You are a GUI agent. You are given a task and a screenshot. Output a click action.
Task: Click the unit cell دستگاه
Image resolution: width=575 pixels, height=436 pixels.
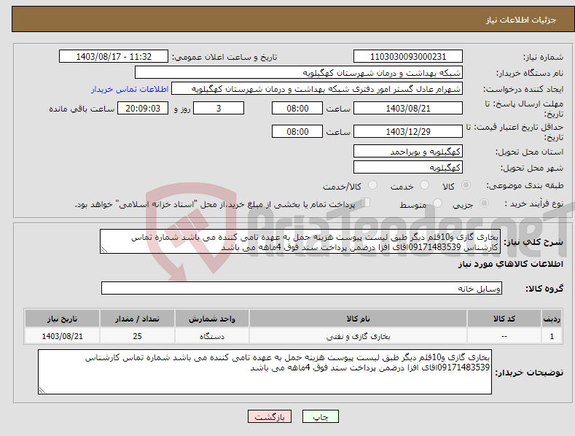pos(212,336)
